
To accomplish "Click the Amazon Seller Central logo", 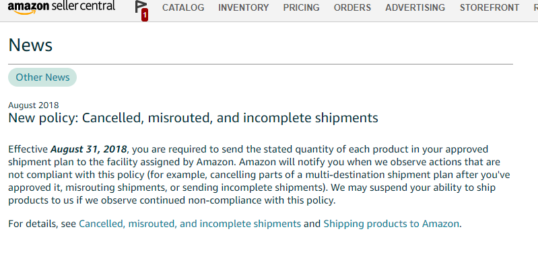I will (x=61, y=7).
